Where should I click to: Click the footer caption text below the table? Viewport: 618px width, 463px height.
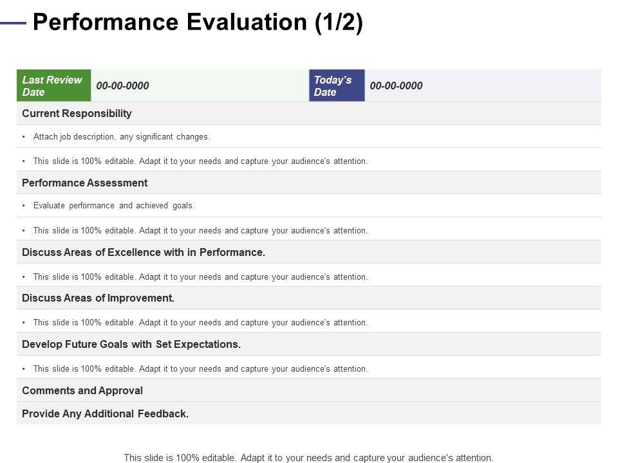[308, 458]
